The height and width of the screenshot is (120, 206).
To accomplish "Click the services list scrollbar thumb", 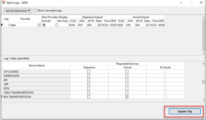I will coord(203,82).
